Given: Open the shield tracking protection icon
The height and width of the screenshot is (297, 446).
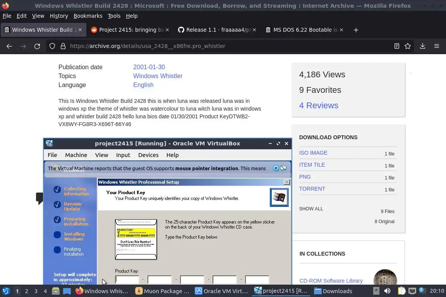Looking at the screenshot, I should point(52,46).
